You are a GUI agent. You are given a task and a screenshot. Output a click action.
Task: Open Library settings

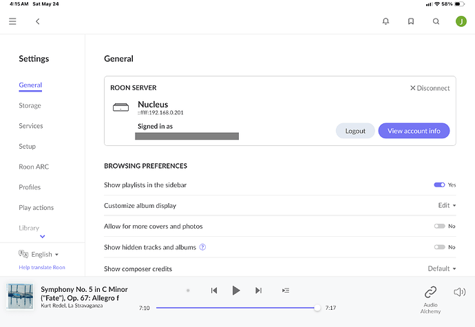pyautogui.click(x=29, y=228)
